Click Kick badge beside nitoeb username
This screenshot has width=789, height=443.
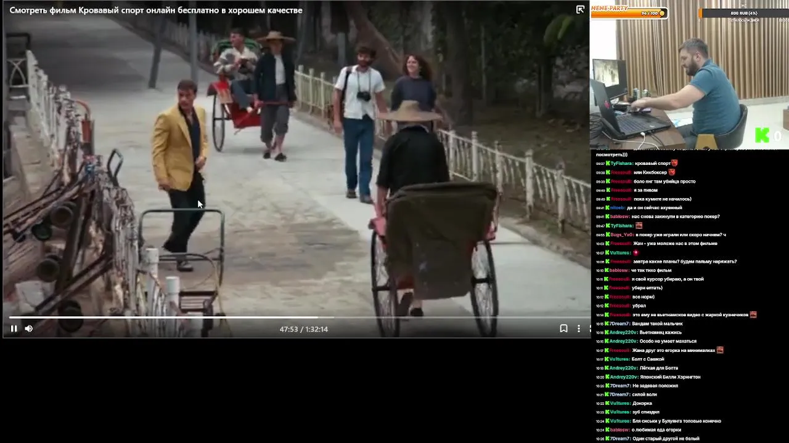608,208
